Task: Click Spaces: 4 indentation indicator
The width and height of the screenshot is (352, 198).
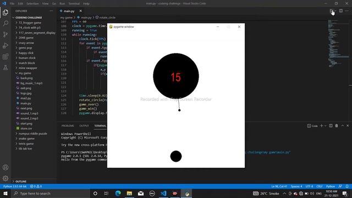Action: [296, 186]
